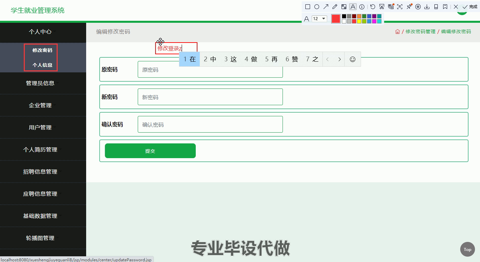
Task: Click the translate screenshot icon
Action: [391, 7]
